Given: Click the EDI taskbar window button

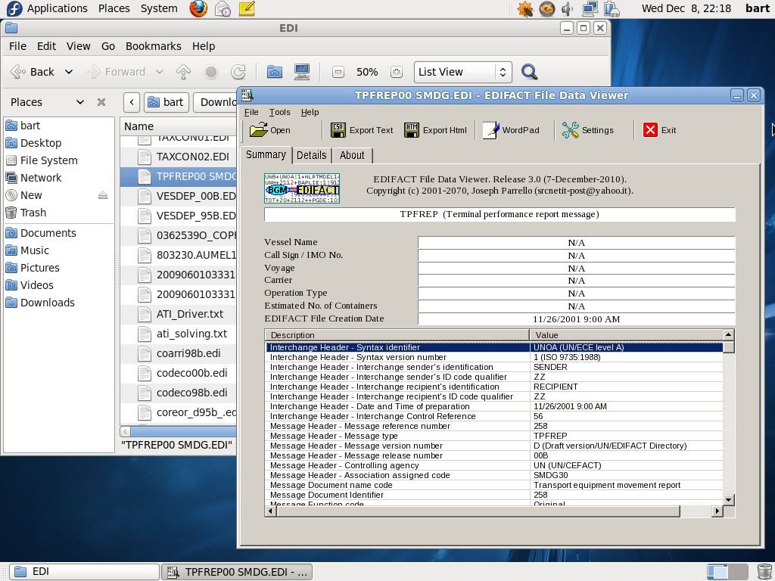Looking at the screenshot, I should point(84,572).
